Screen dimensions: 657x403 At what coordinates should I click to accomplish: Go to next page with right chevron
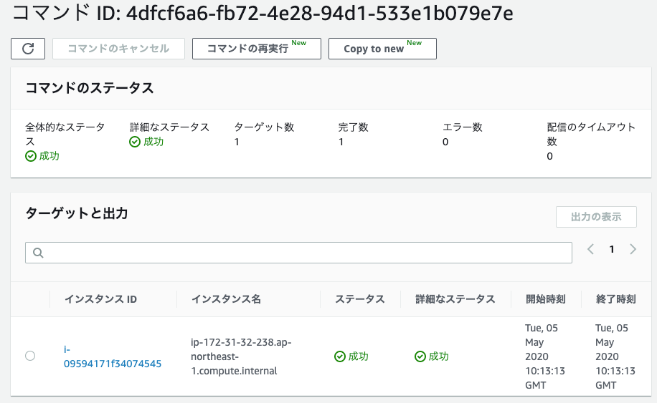click(633, 250)
